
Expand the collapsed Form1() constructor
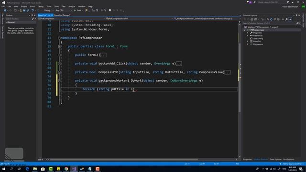coord(59,55)
